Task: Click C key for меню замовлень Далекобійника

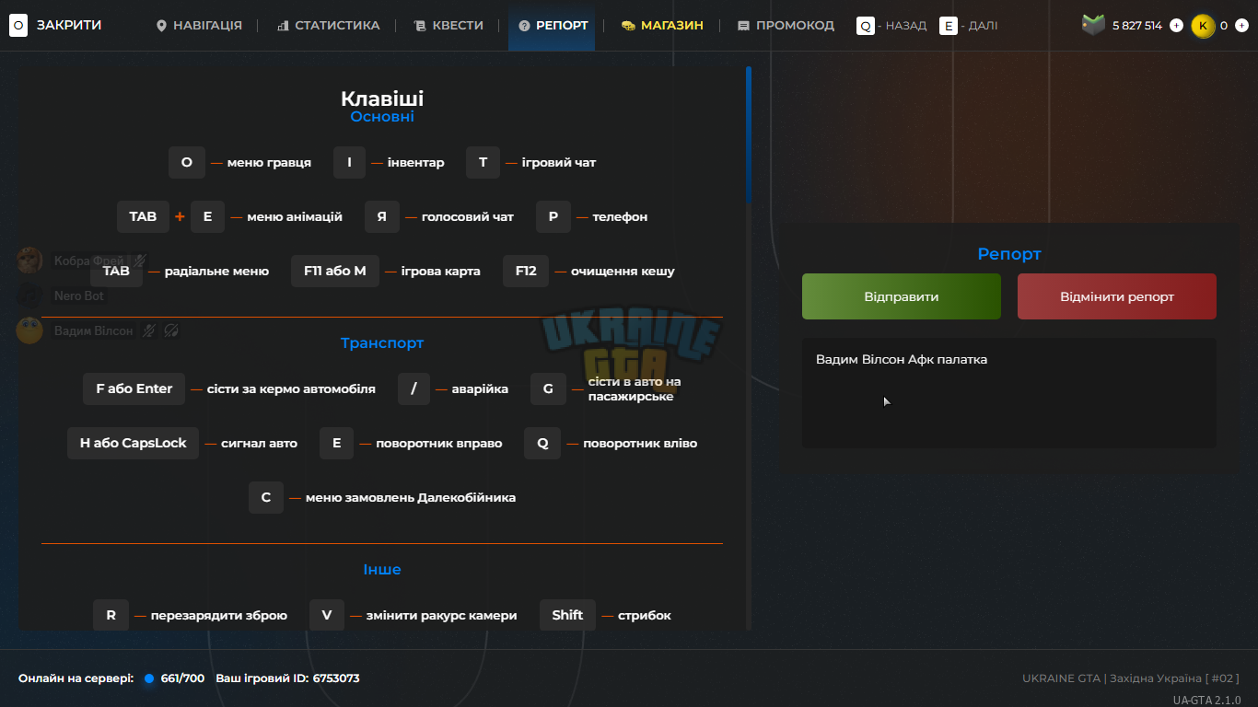Action: [266, 497]
